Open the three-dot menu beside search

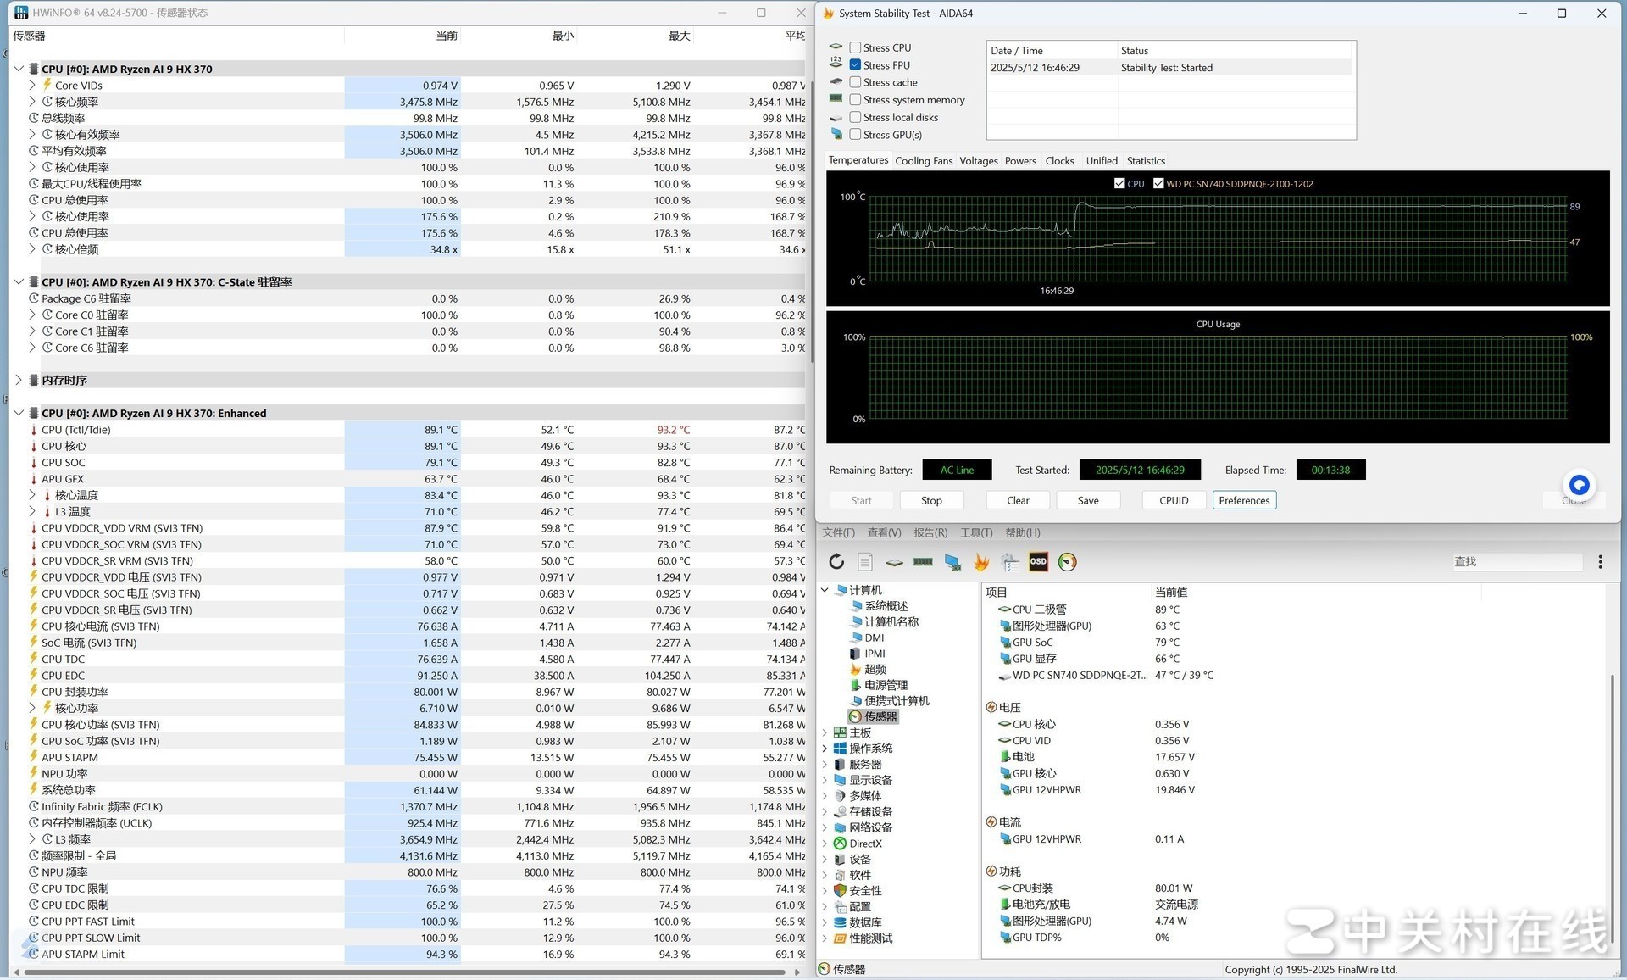(x=1600, y=561)
